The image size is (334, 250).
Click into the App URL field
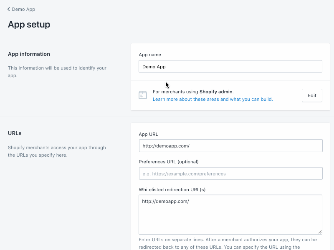[x=230, y=146]
